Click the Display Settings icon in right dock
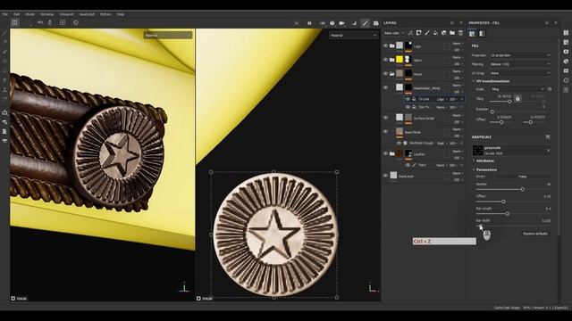Image resolution: width=572 pixels, height=321 pixels. click(x=566, y=52)
